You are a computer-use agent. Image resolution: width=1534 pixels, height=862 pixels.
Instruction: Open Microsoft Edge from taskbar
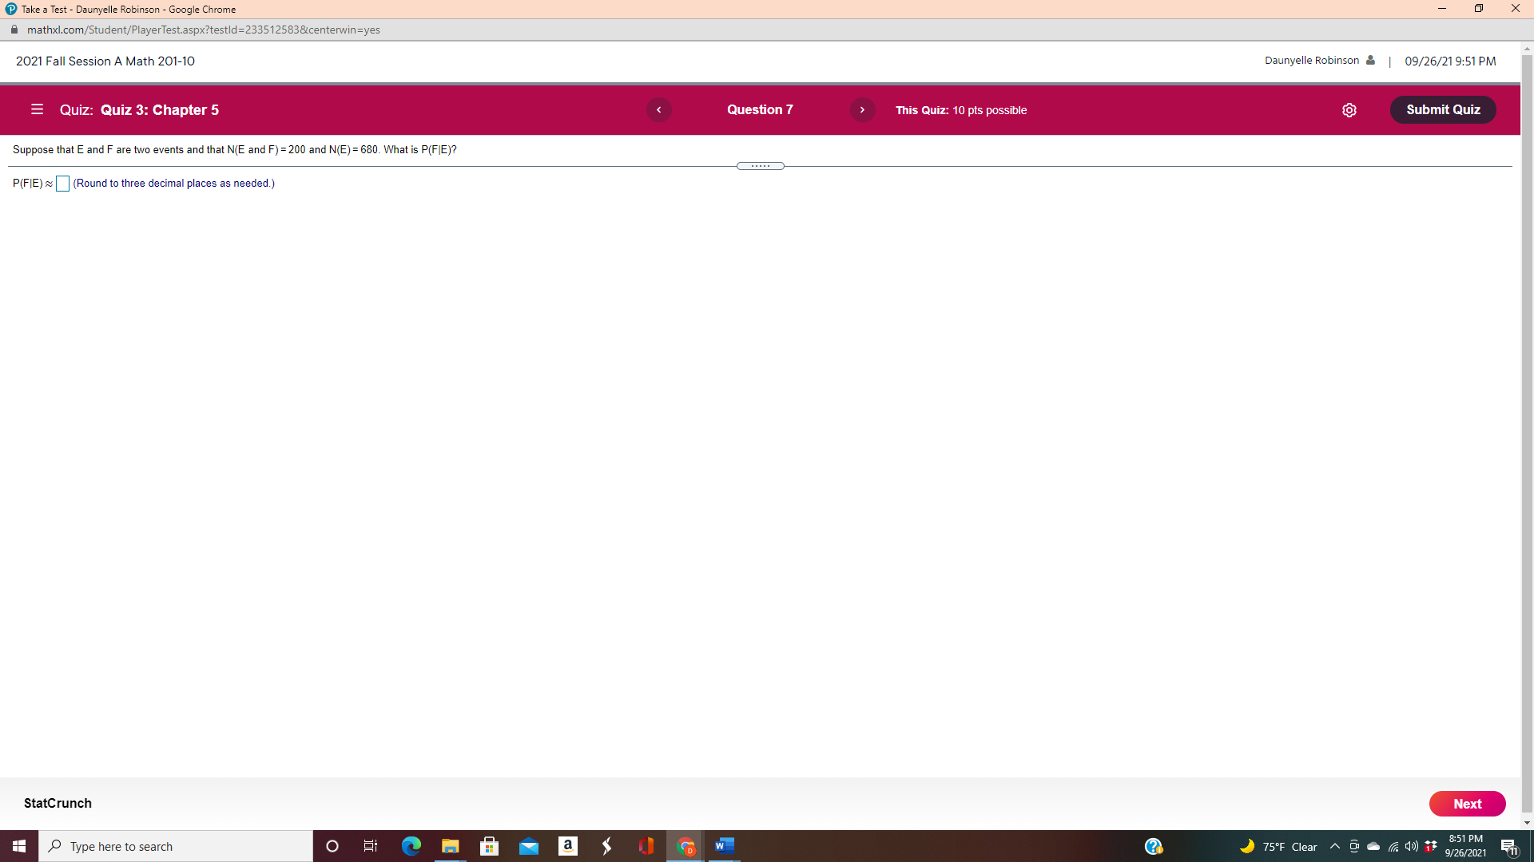pyautogui.click(x=411, y=846)
